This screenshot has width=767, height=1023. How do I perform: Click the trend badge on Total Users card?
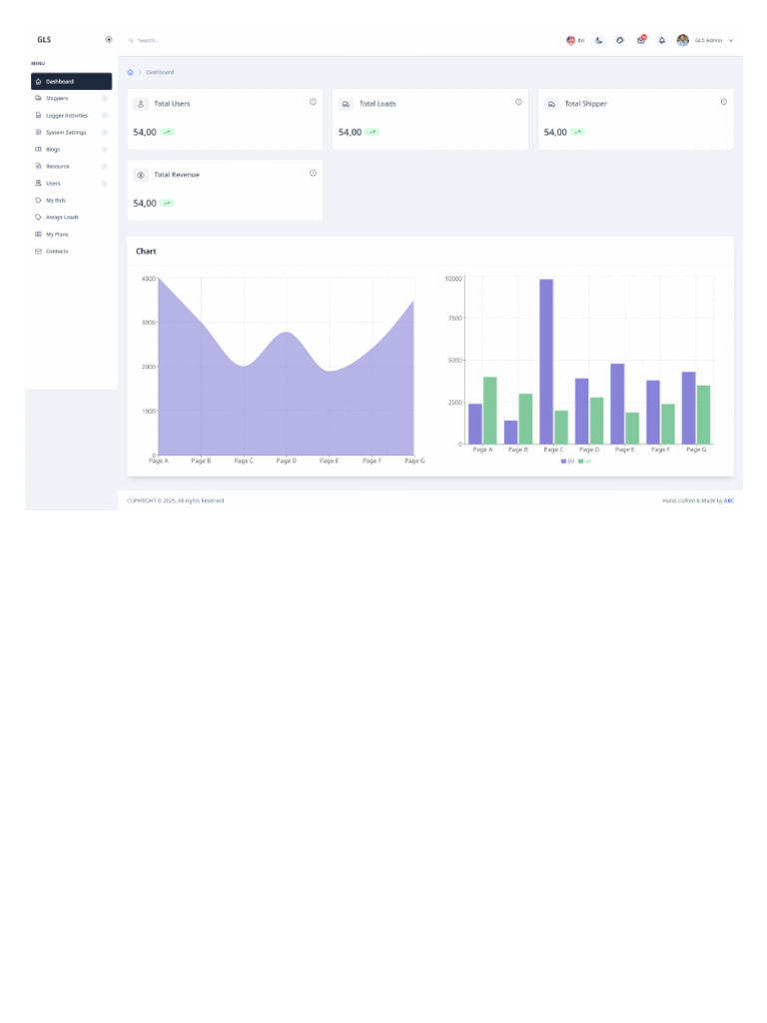click(167, 132)
